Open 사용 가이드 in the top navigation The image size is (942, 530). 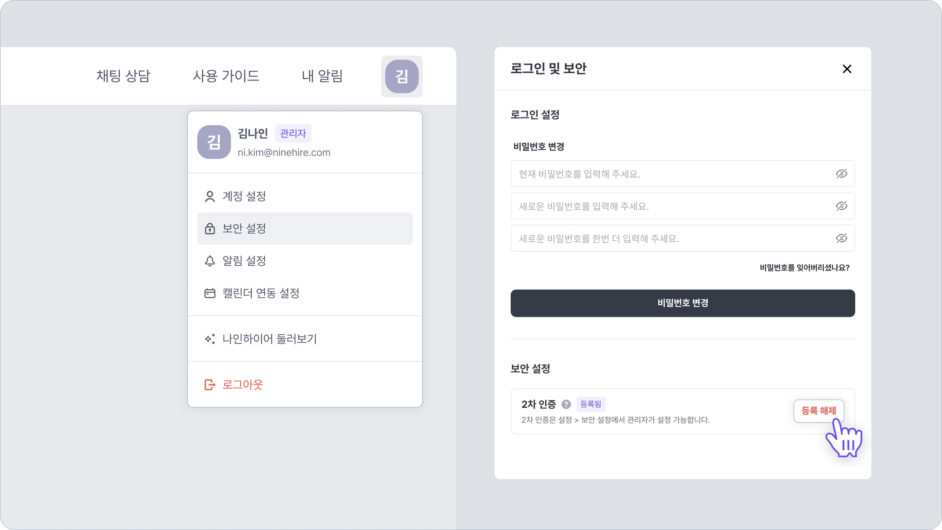226,76
